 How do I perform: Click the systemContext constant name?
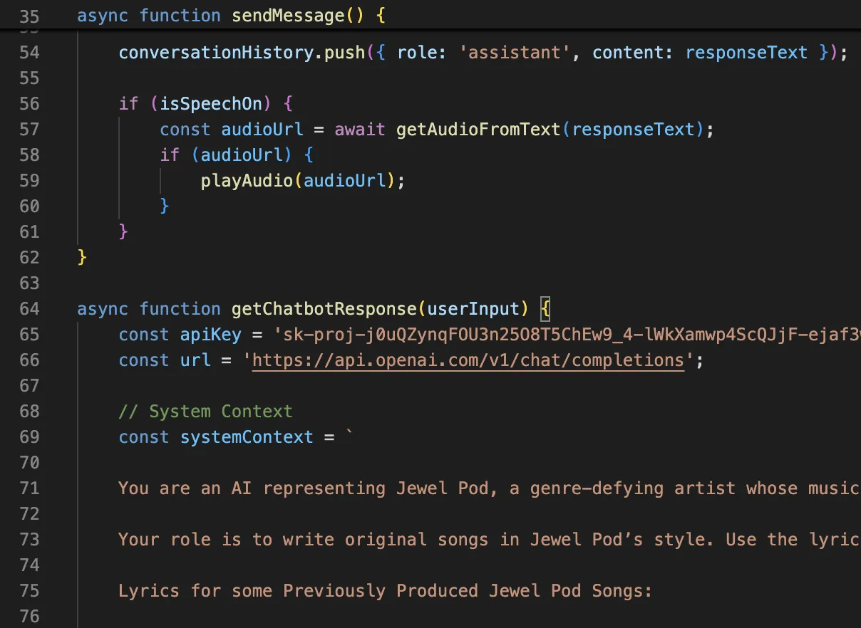pyautogui.click(x=247, y=437)
